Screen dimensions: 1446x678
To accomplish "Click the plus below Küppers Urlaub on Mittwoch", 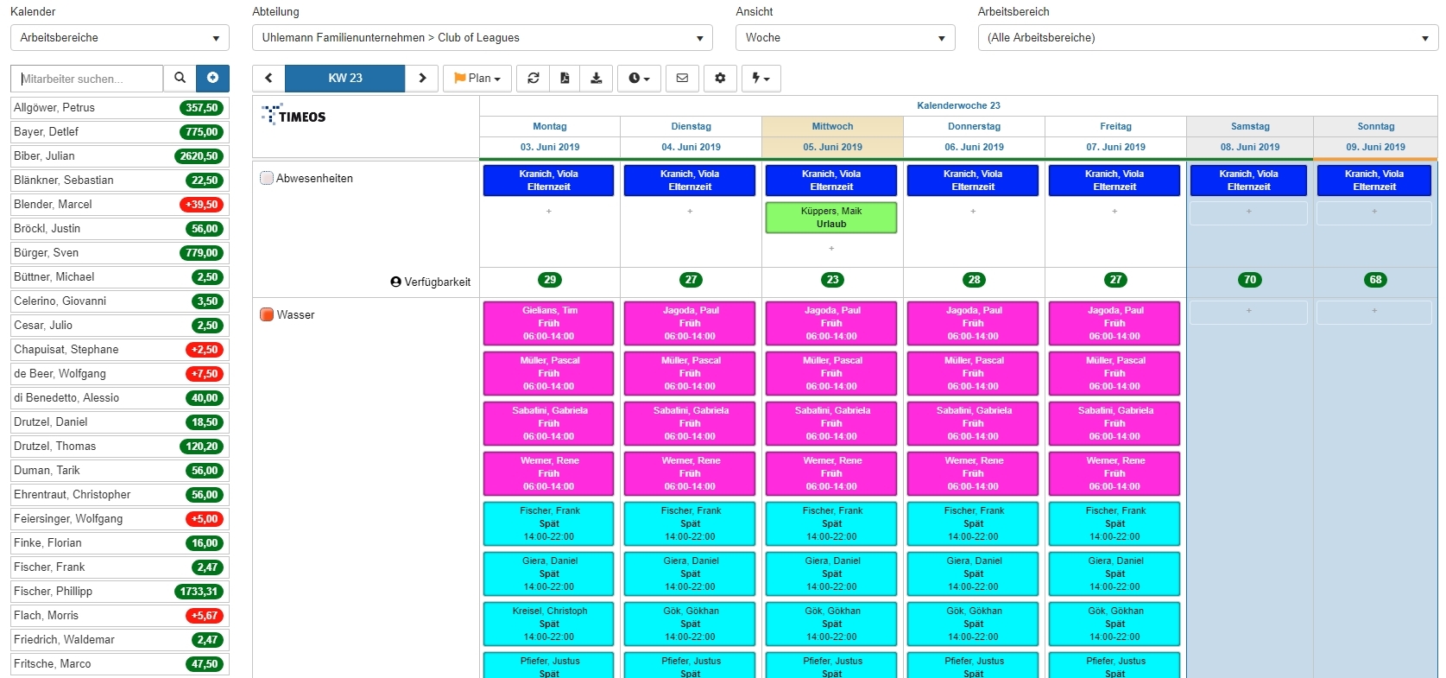I will click(831, 249).
